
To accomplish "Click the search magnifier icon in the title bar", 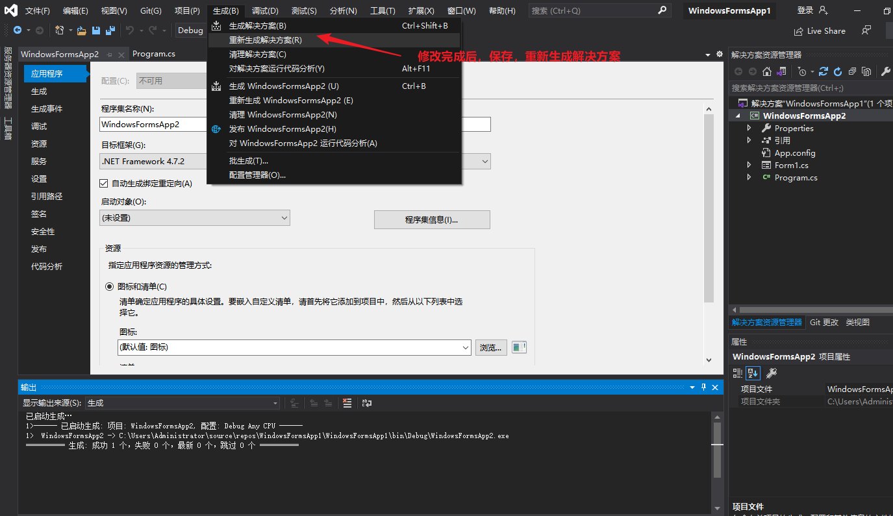I will click(x=662, y=10).
